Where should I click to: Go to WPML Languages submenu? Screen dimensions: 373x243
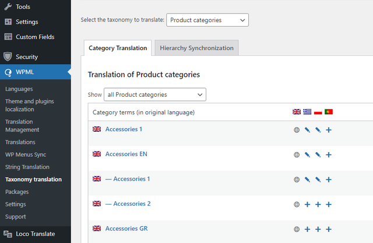coord(19,89)
